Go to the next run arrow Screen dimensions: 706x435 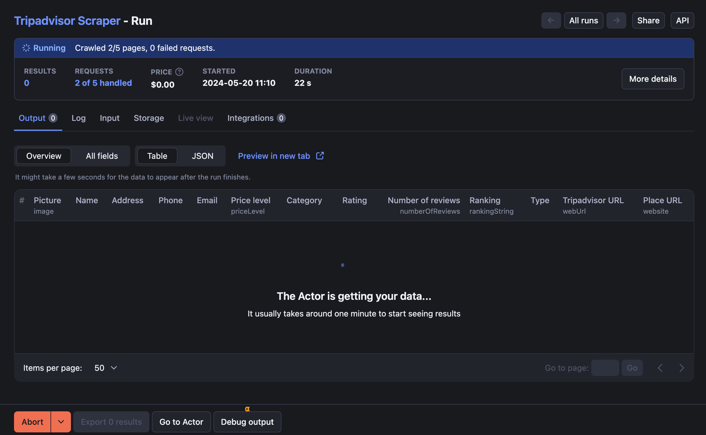[616, 20]
